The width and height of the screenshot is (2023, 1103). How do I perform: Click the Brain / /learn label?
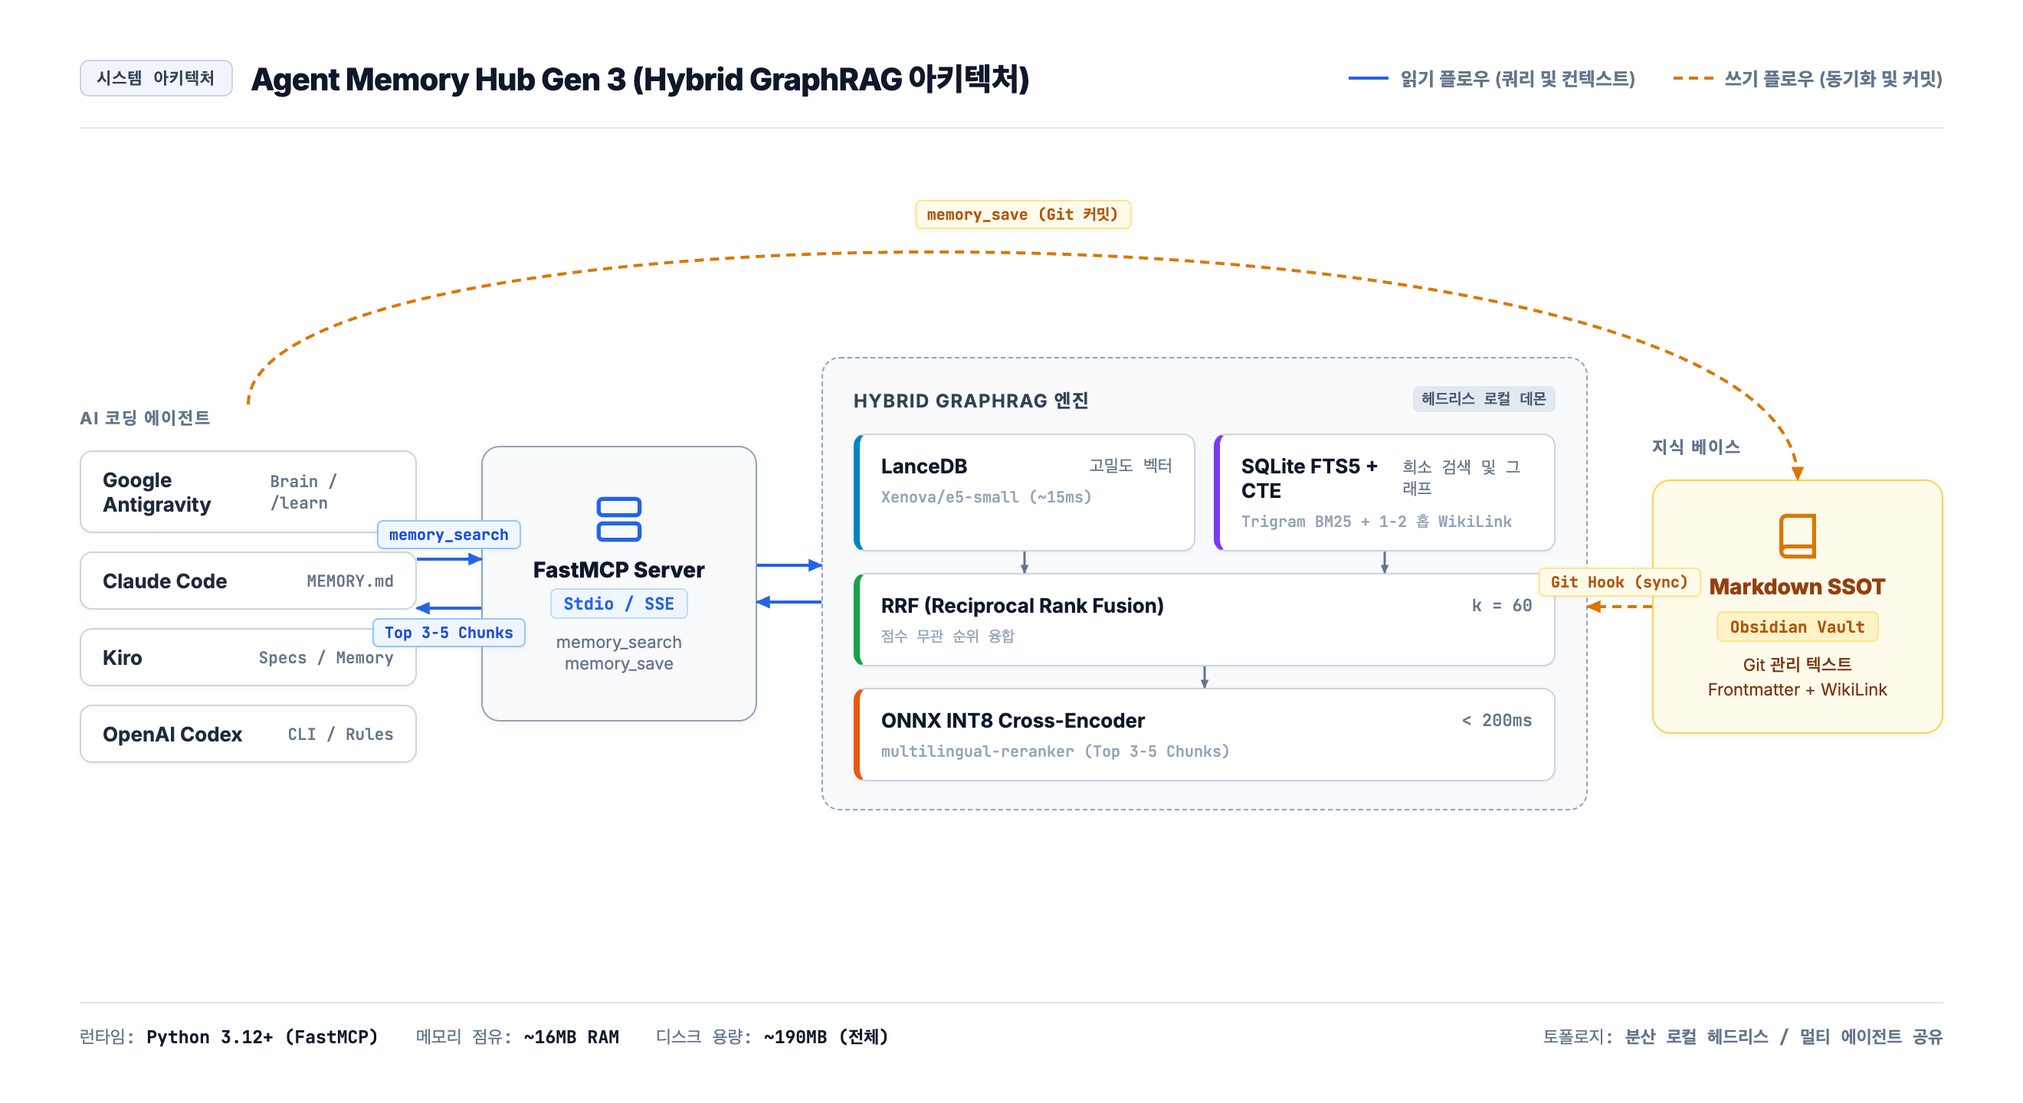pos(303,493)
